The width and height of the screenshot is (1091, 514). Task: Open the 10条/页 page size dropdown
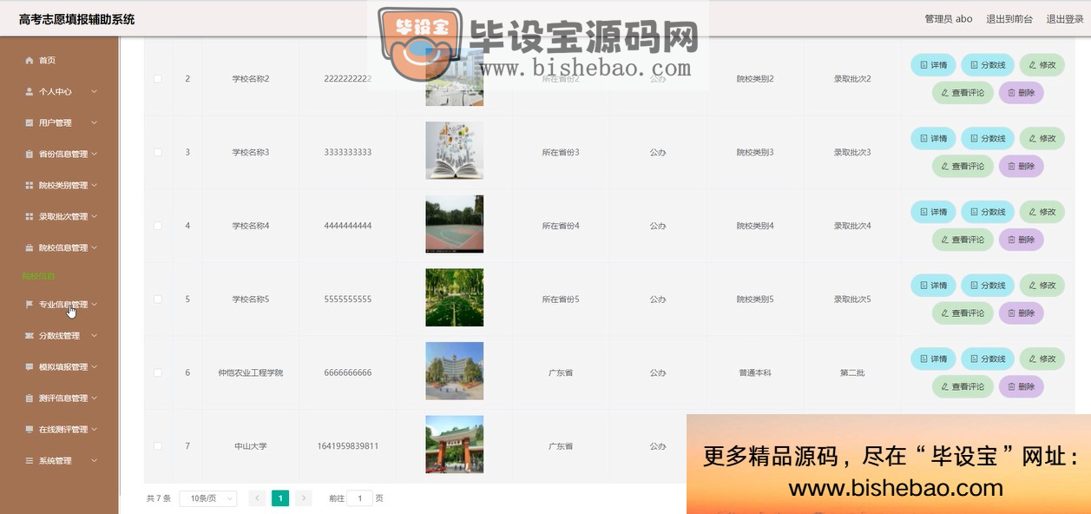point(207,498)
